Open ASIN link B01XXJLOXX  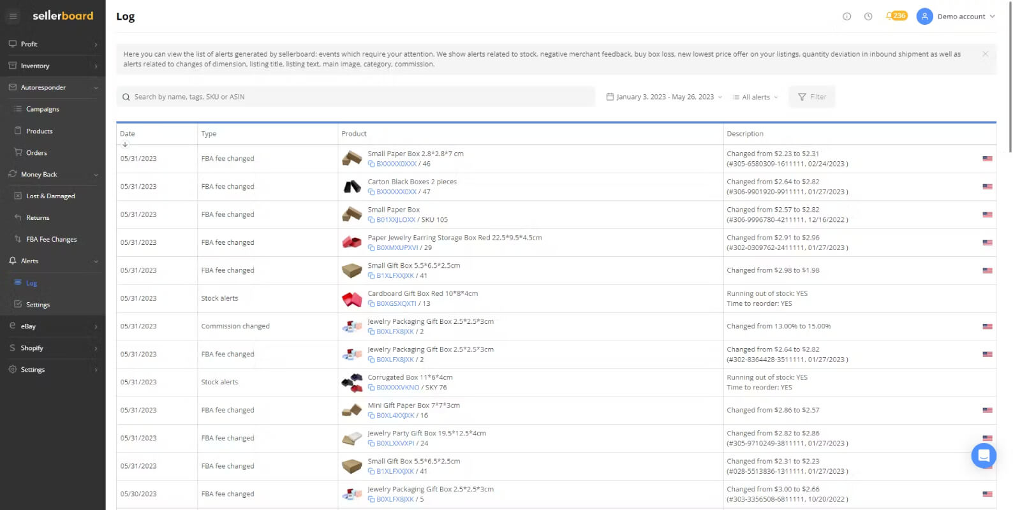tap(396, 220)
